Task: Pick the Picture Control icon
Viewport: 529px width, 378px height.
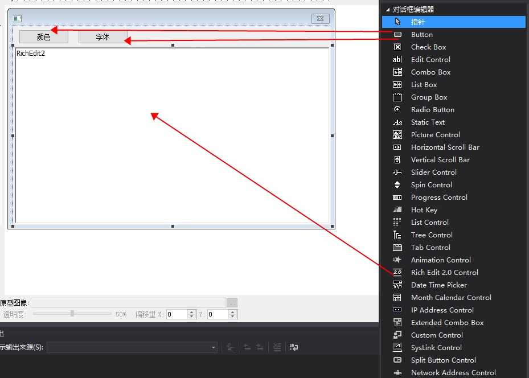Action: [397, 134]
